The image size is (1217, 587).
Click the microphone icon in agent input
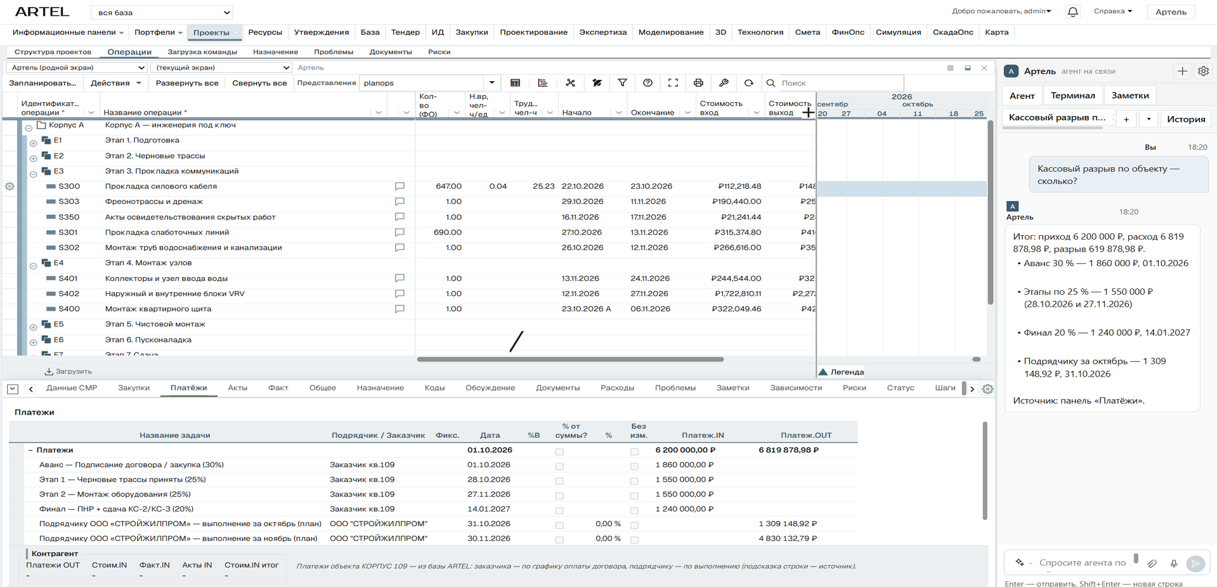point(1174,563)
